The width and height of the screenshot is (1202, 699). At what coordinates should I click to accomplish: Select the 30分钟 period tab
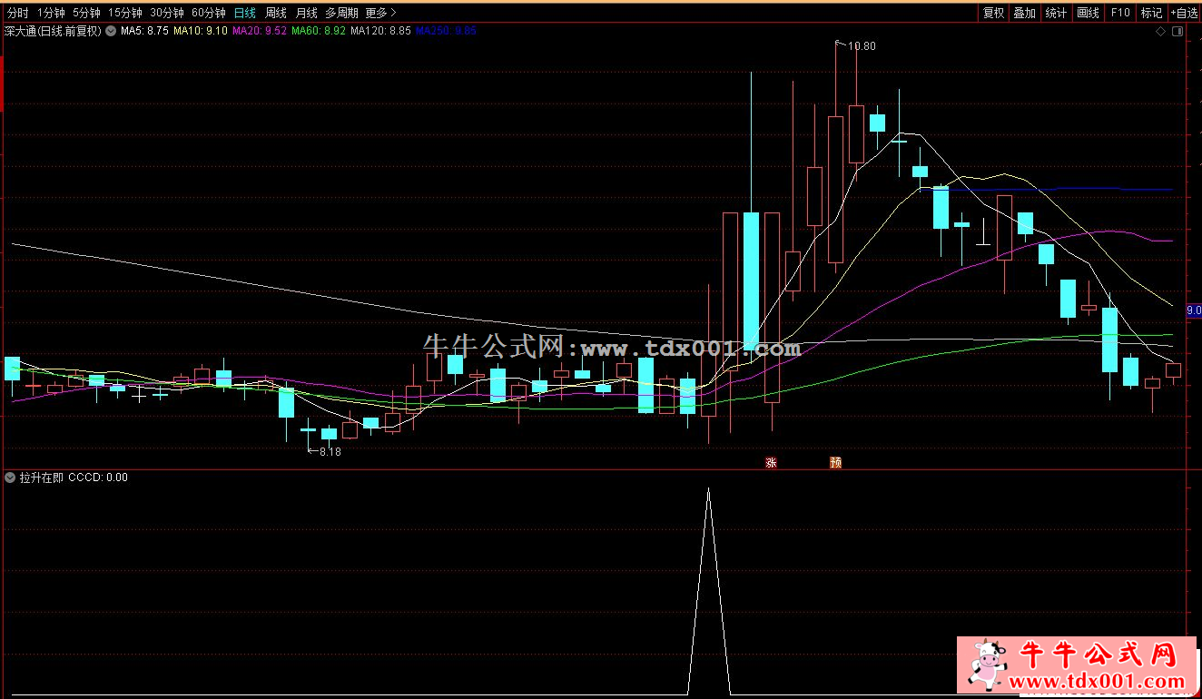166,14
